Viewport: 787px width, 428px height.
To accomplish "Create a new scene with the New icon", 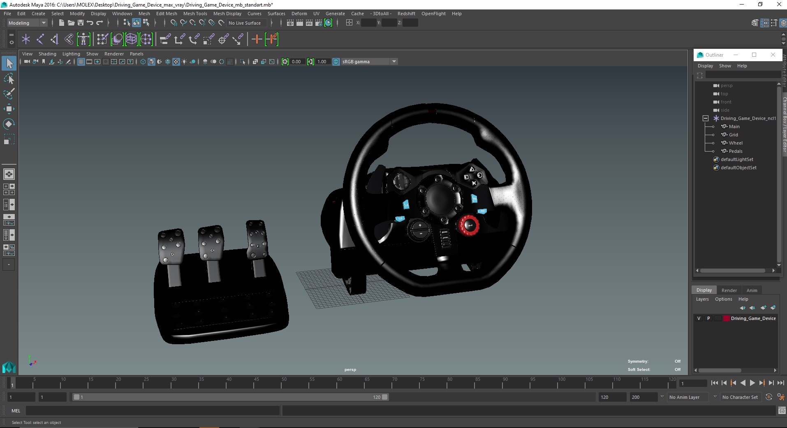I will [61, 23].
